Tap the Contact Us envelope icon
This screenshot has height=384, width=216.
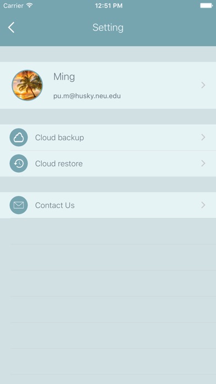pyautogui.click(x=19, y=205)
